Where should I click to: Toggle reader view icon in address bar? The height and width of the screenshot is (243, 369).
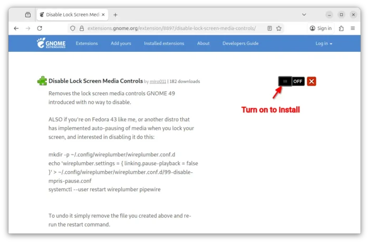coord(269,28)
